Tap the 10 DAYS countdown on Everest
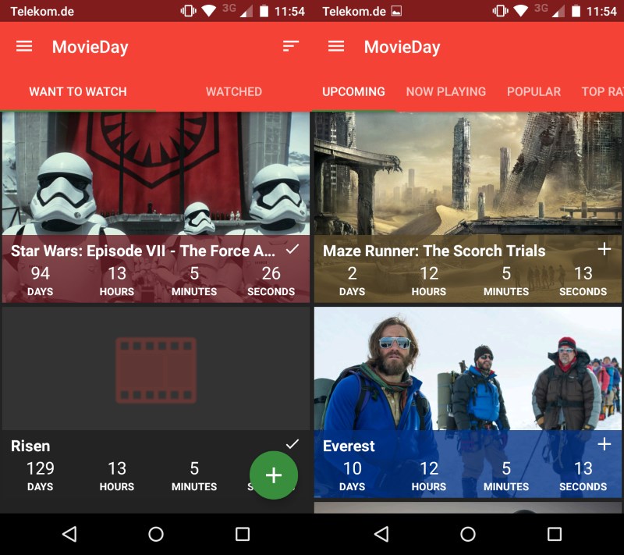Viewport: 624px width, 555px height. [x=353, y=476]
